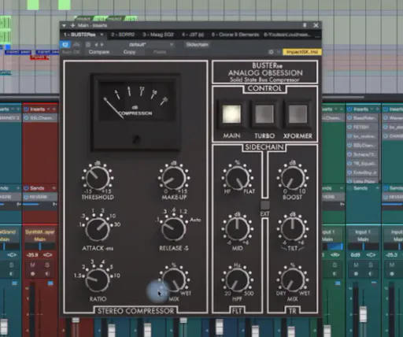Pin the Main Inserts window
This screenshot has height=337, width=403.
tap(305, 25)
